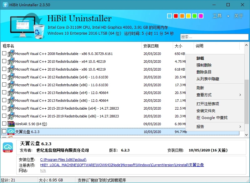
Task: Click the 天翼云盘 cloud icon in list row
Action: pos(11,131)
